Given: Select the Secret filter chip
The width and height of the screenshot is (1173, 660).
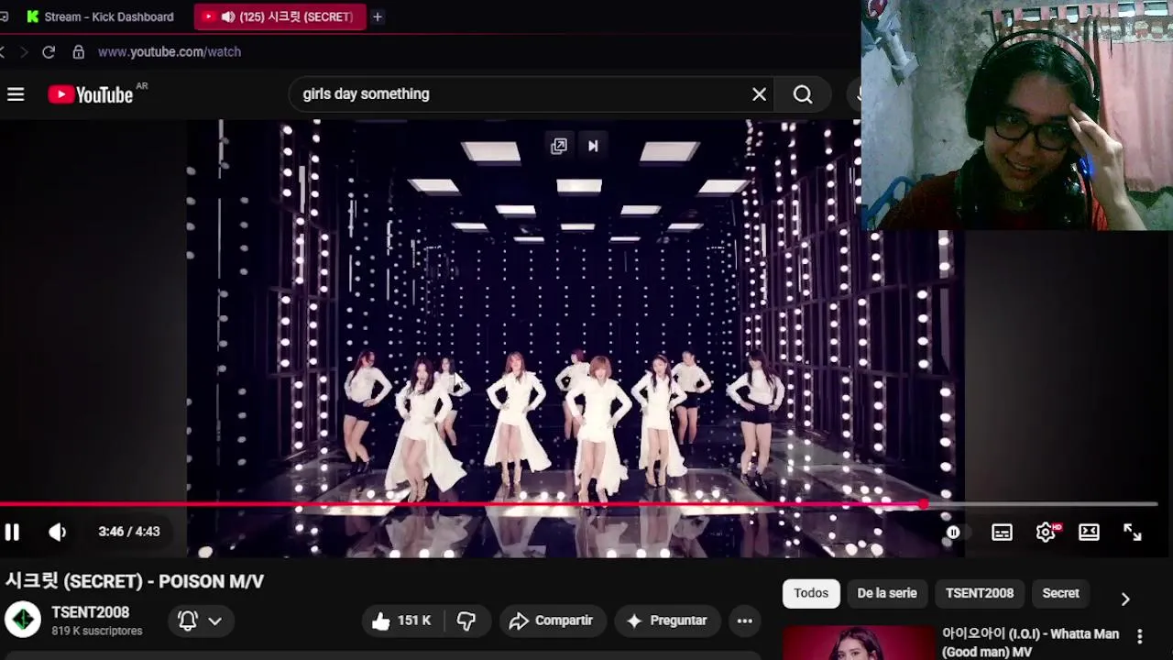Looking at the screenshot, I should [x=1061, y=593].
